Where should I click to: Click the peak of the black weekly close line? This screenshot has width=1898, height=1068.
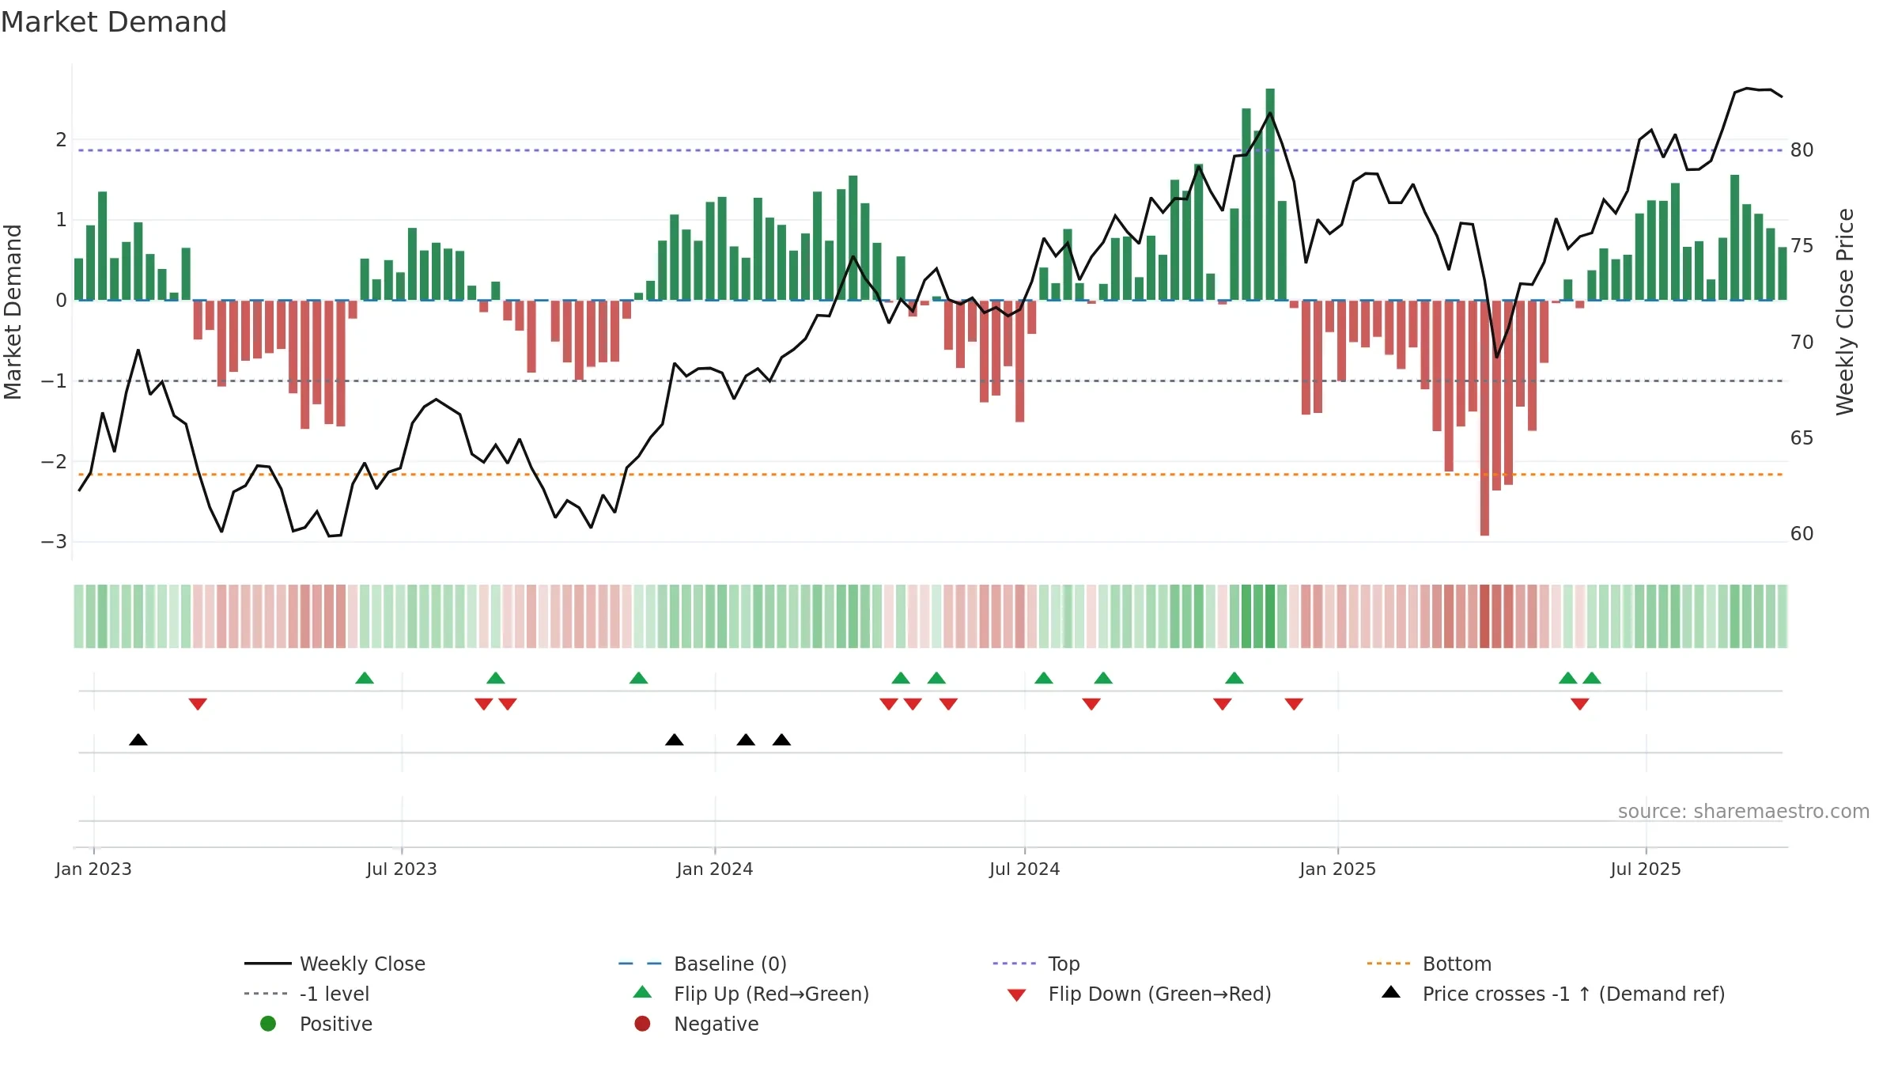[x=1746, y=89]
